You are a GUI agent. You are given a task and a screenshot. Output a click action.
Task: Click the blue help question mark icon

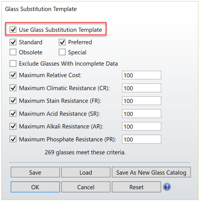[x=167, y=187]
